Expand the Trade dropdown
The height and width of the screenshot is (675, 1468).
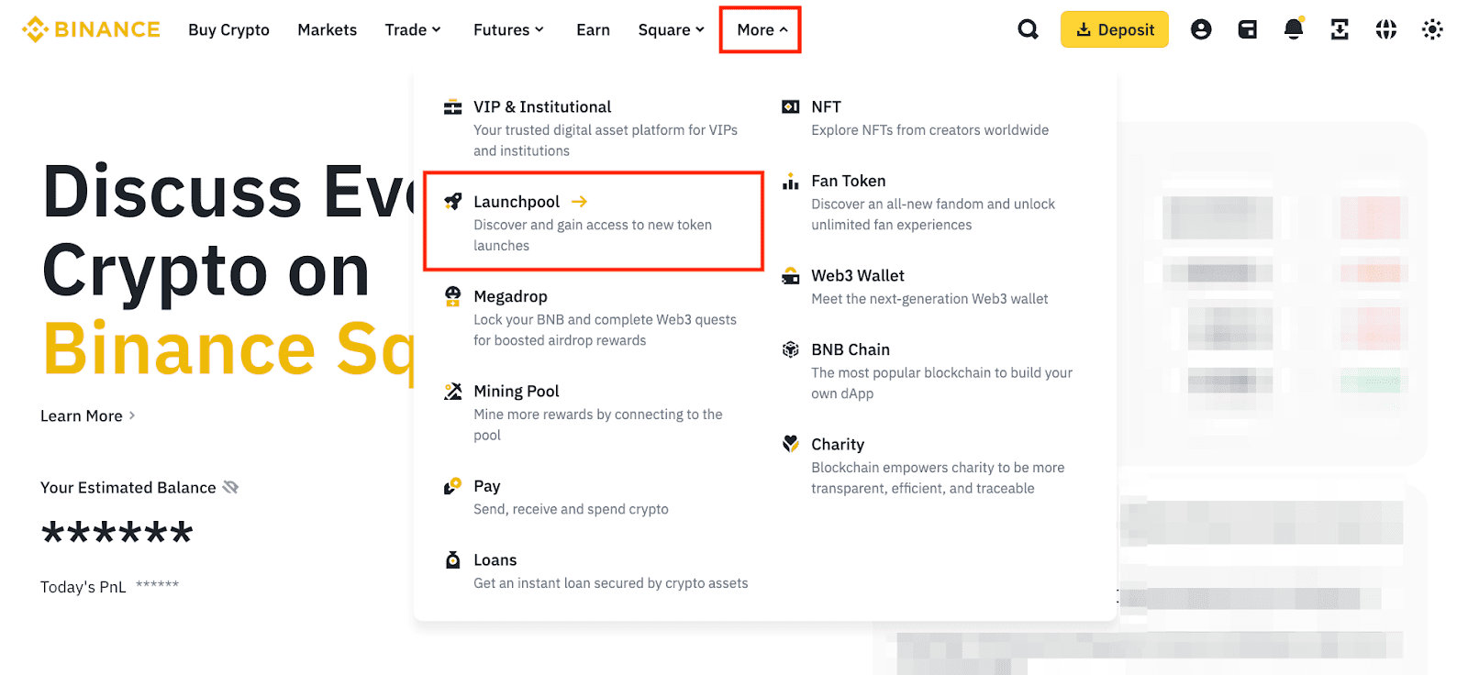pyautogui.click(x=413, y=29)
